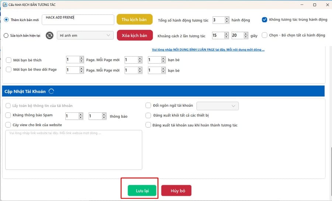Save the script with Lưu lại
Screen dimensions: 332x201
[x=142, y=191]
